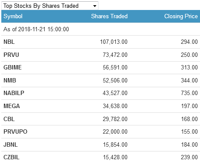Click the 107,013.00 shares traded value
Image resolution: width=200 pixels, height=161 pixels.
[114, 42]
